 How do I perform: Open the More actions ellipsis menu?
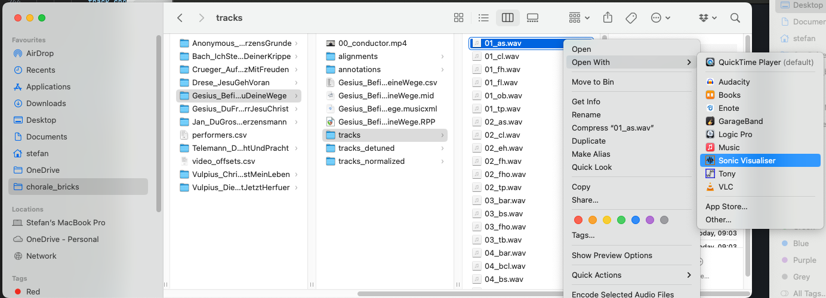coord(660,18)
